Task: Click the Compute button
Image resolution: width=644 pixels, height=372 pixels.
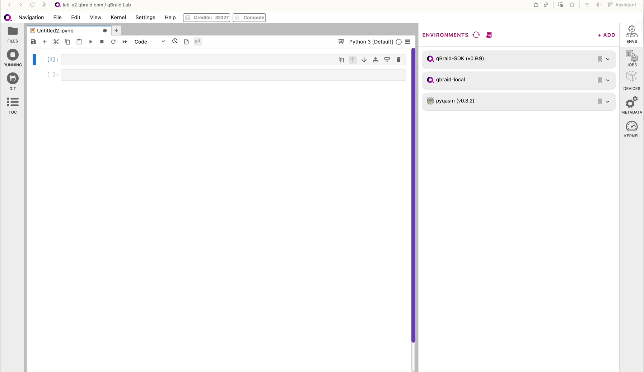Action: click(249, 18)
